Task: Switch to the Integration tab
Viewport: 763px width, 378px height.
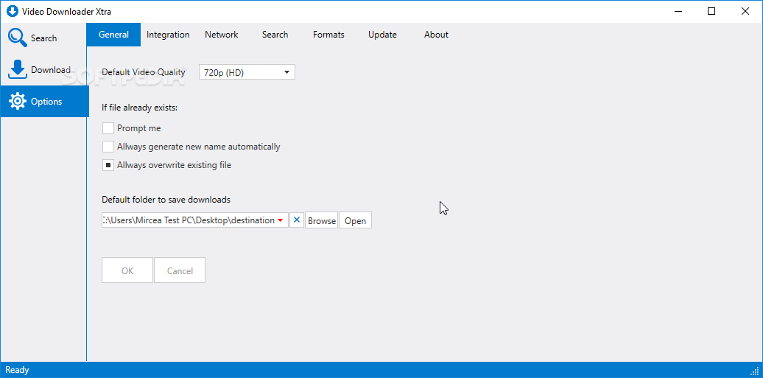Action: coord(168,35)
